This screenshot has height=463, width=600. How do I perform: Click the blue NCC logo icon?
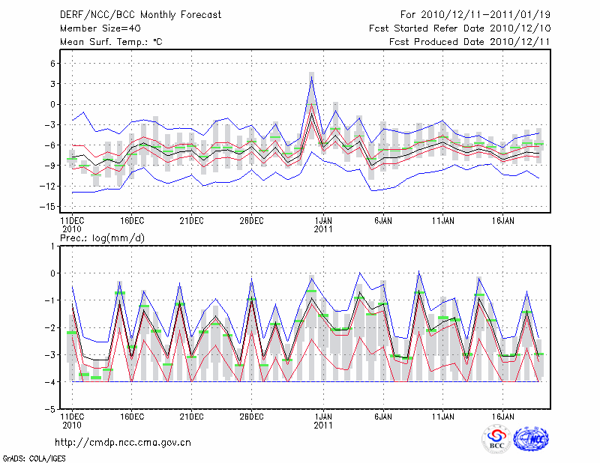pyautogui.click(x=531, y=439)
